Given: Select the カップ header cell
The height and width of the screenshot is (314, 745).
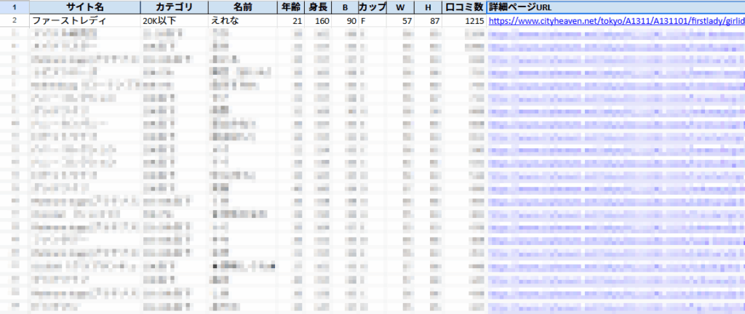Looking at the screenshot, I should tap(372, 7).
